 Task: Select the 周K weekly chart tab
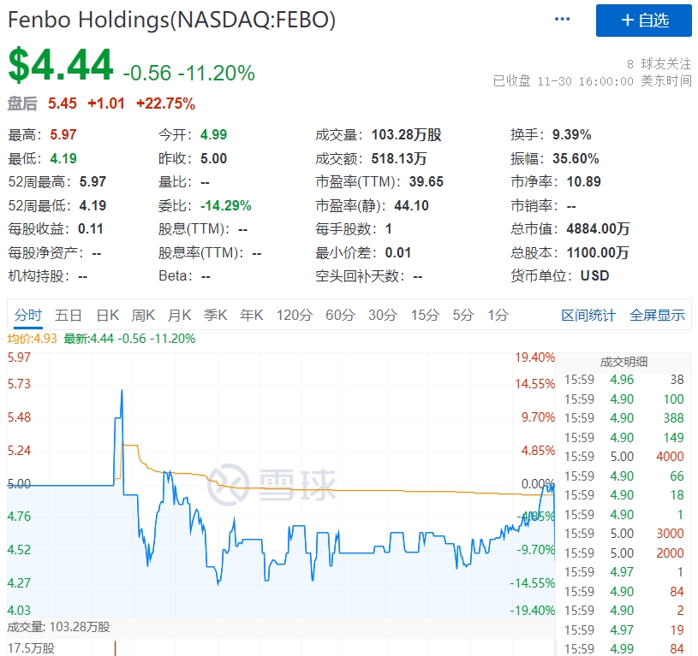[x=142, y=315]
